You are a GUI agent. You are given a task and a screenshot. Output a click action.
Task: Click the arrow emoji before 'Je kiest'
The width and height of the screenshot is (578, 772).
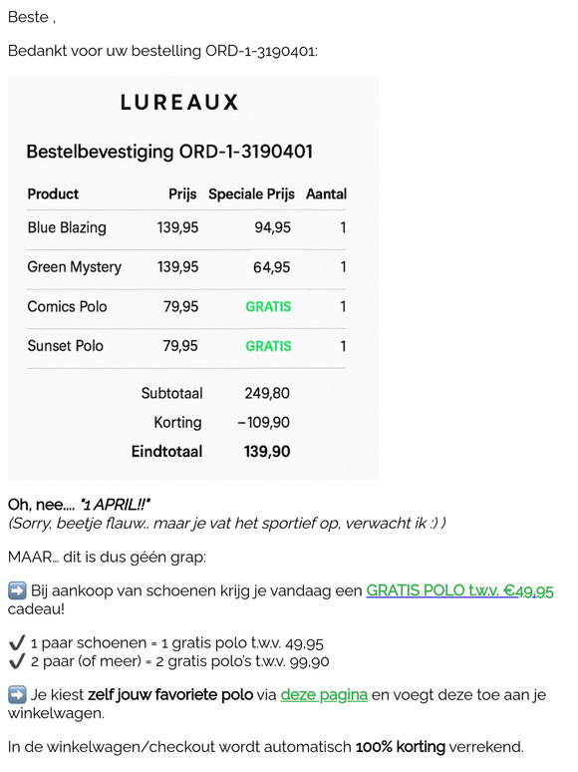[x=17, y=695]
